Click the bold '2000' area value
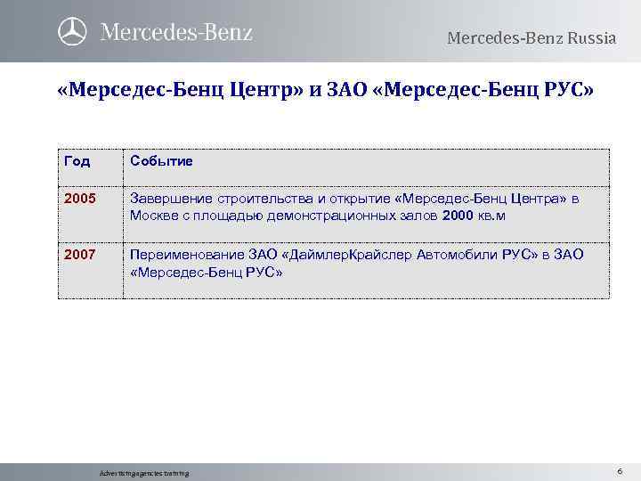Image resolution: width=641 pixels, height=481 pixels. pos(458,216)
